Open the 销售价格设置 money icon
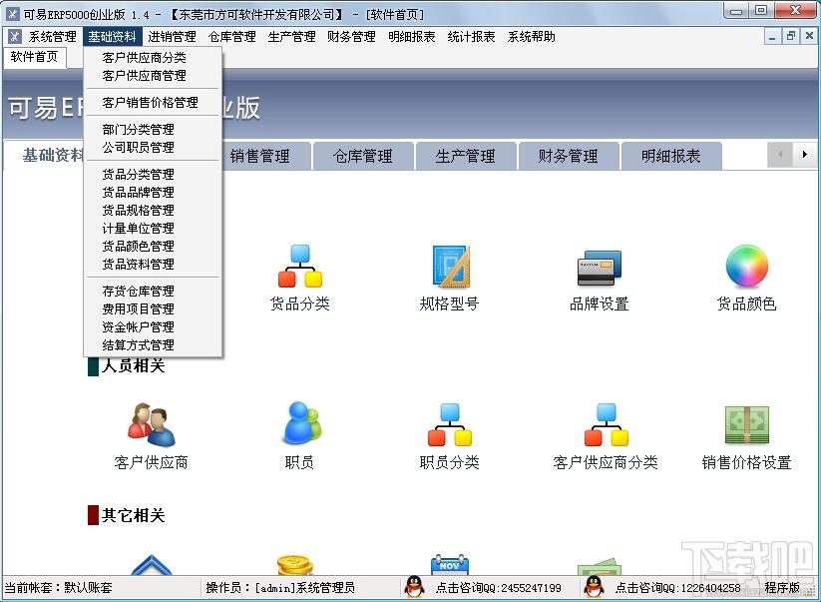The height and width of the screenshot is (602, 821). [746, 424]
